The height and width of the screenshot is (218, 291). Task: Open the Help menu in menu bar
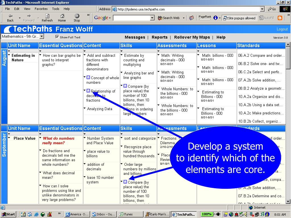coord(66,9)
